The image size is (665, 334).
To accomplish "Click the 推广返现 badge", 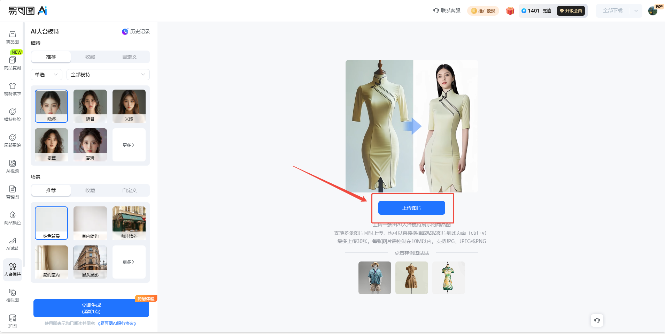I will click(x=483, y=11).
